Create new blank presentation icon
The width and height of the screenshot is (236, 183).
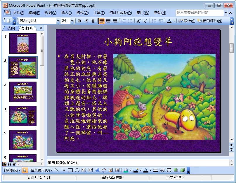pyautogui.click(x=8, y=21)
